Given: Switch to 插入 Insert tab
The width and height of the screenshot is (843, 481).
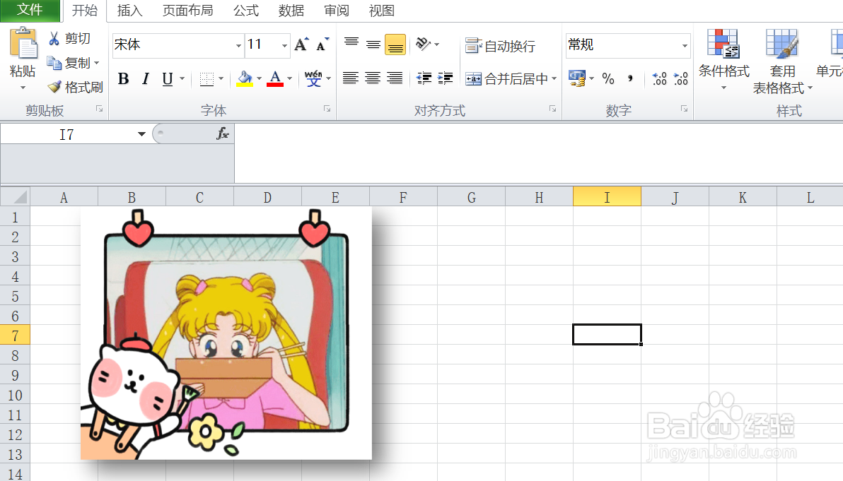Looking at the screenshot, I should point(129,11).
